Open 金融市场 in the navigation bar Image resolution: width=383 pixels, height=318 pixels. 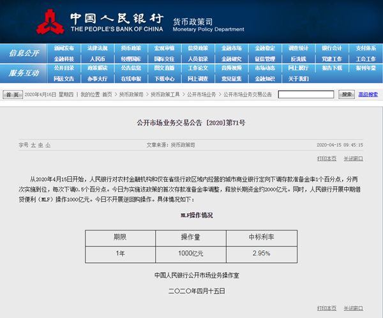(232, 48)
